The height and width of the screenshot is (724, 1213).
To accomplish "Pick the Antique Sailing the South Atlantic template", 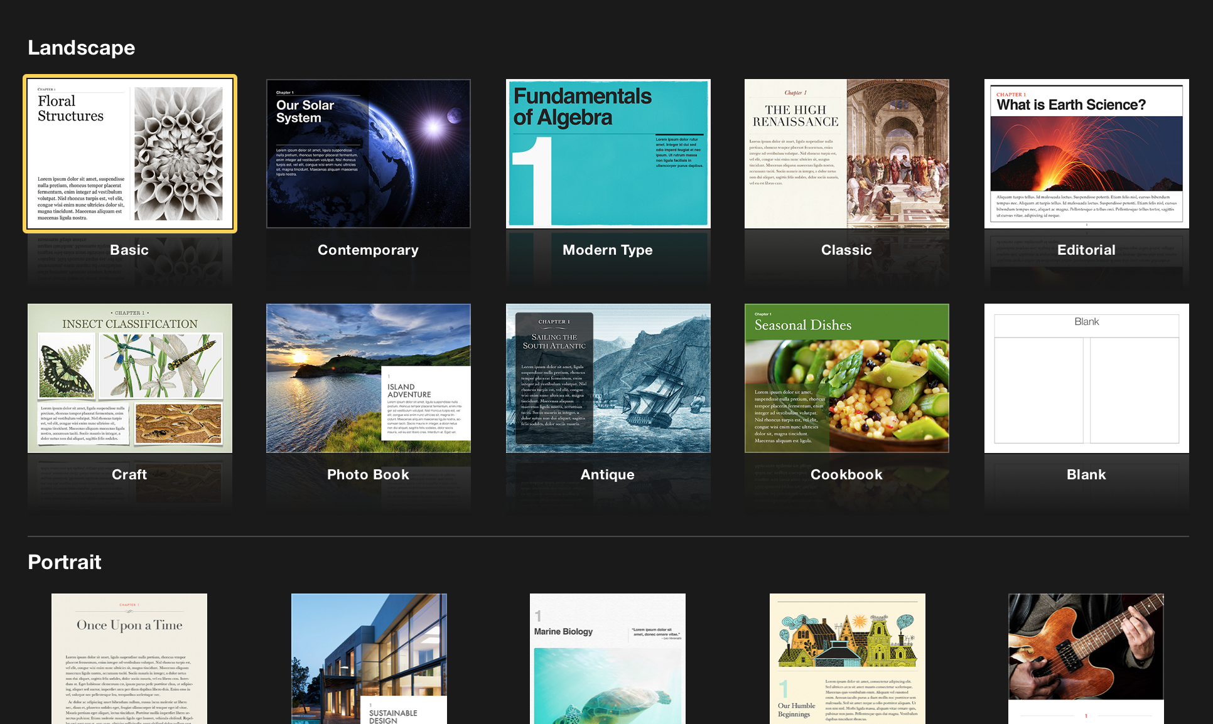I will coord(608,378).
